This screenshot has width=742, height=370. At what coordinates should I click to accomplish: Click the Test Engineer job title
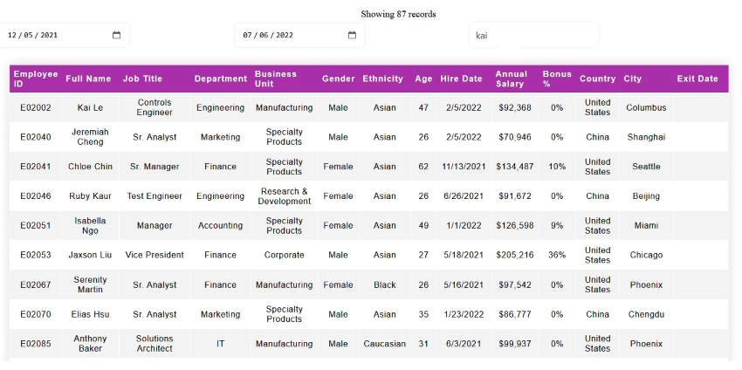(x=155, y=195)
